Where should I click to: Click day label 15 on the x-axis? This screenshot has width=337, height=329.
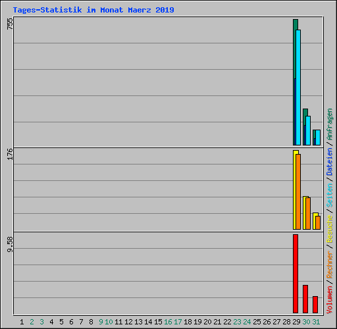click(158, 322)
